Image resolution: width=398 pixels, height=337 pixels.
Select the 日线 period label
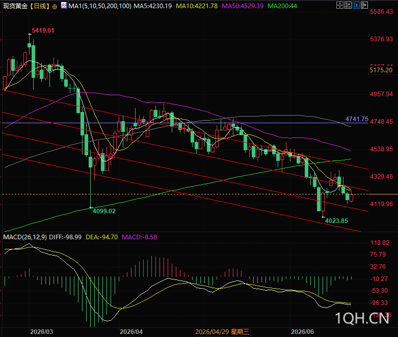tap(40, 6)
